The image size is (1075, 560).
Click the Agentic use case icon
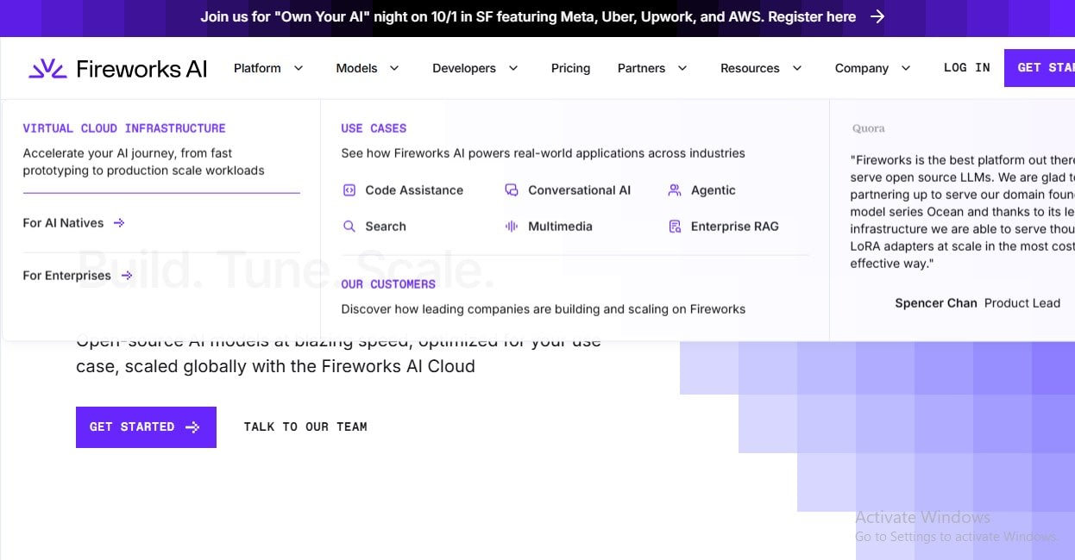(674, 190)
